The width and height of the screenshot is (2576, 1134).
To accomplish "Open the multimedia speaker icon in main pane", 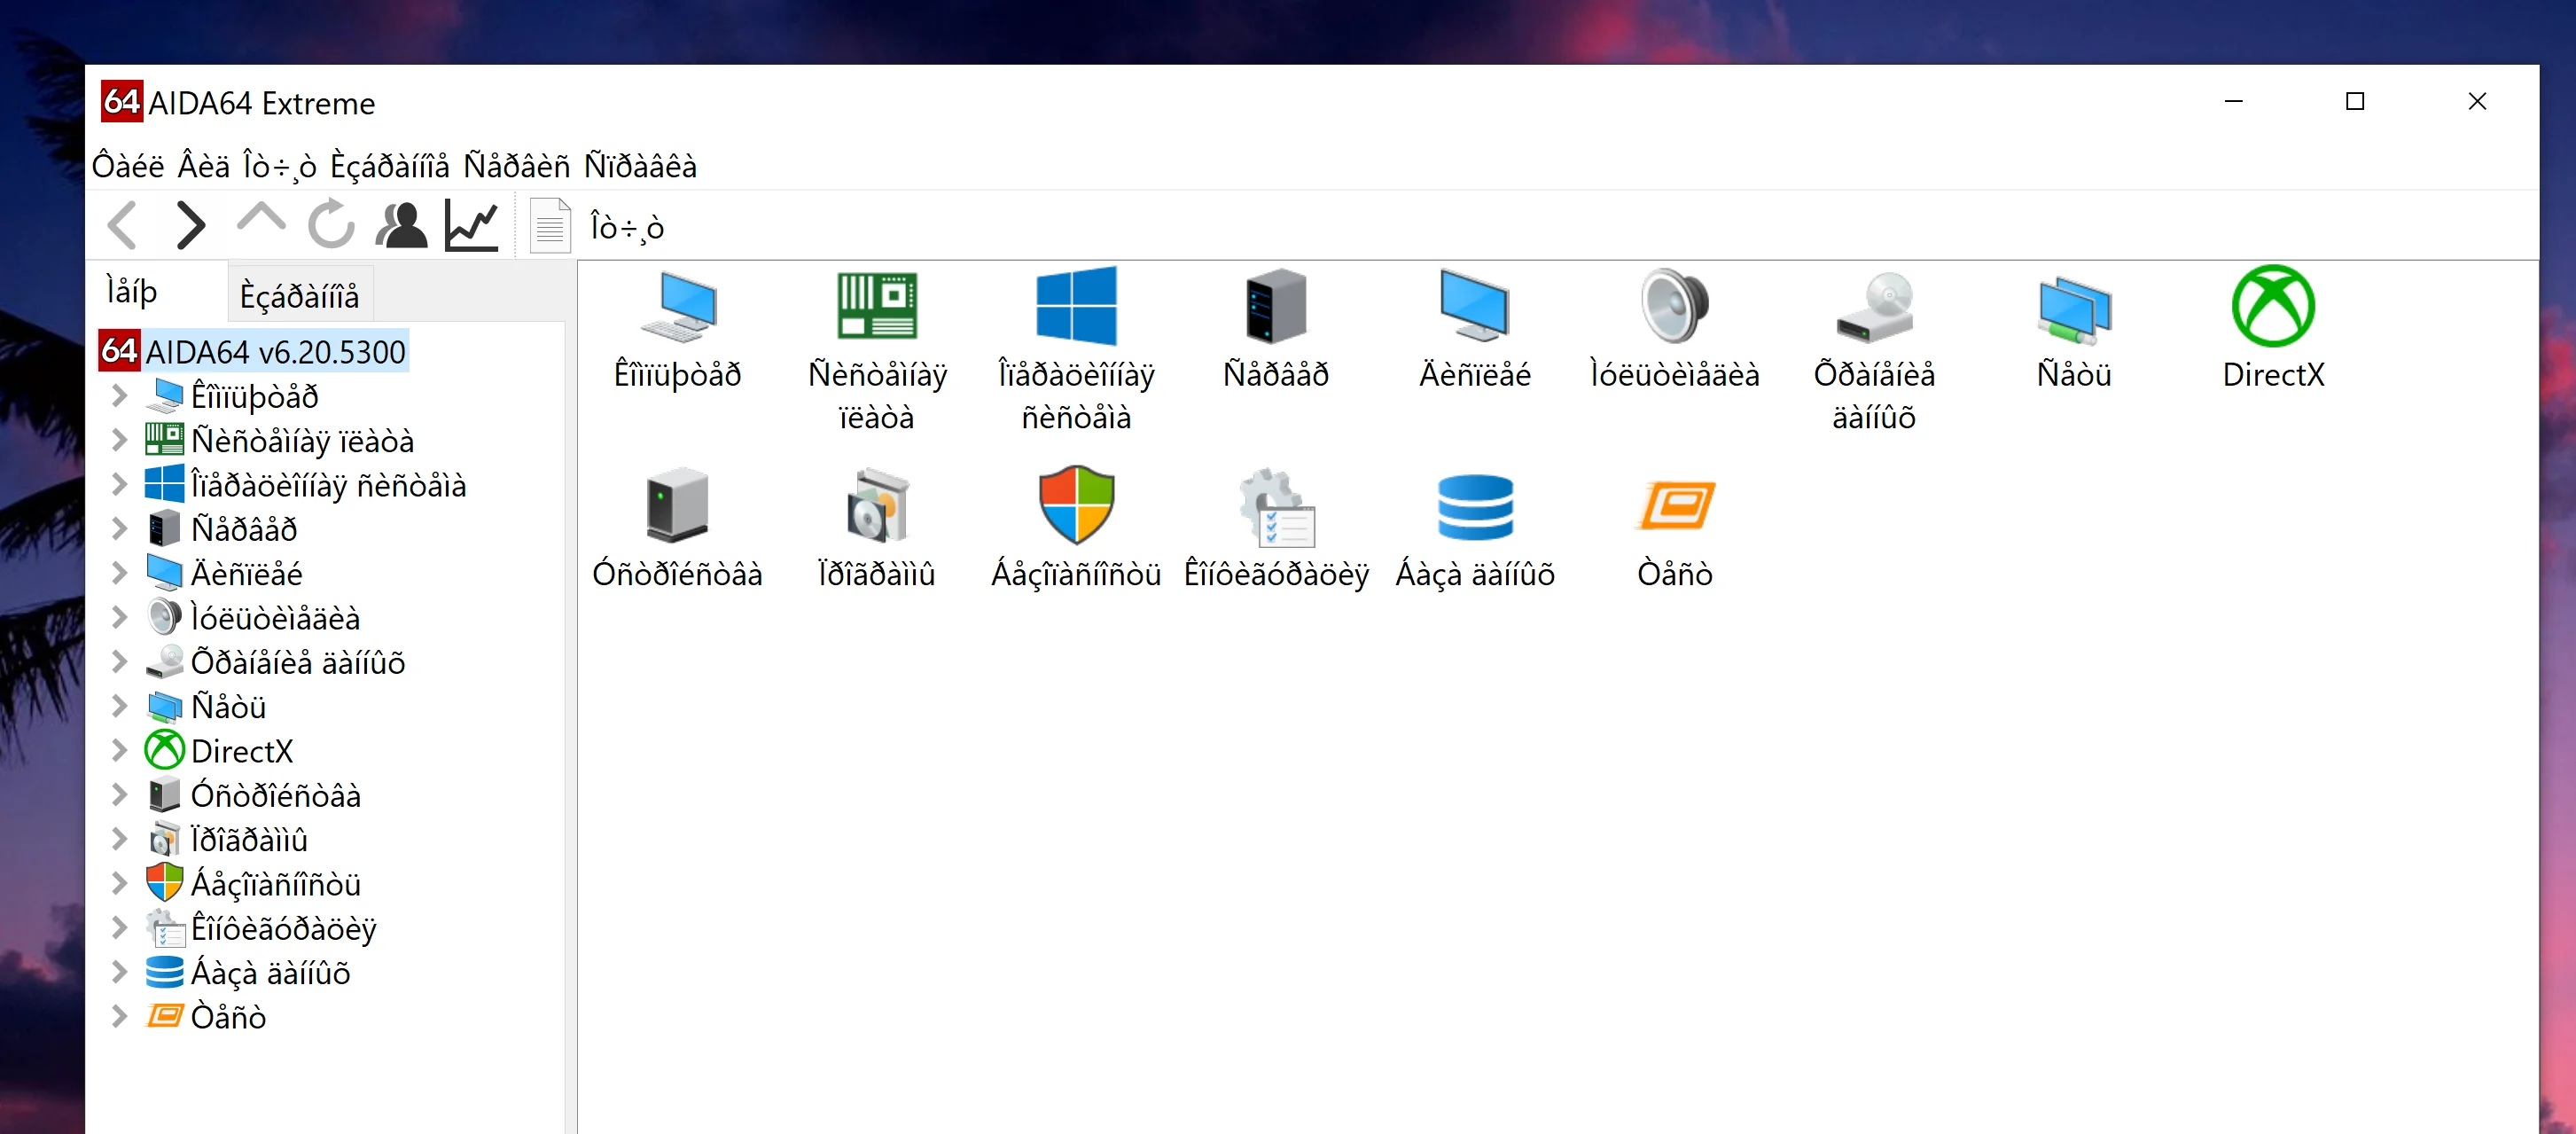I will coord(1674,307).
